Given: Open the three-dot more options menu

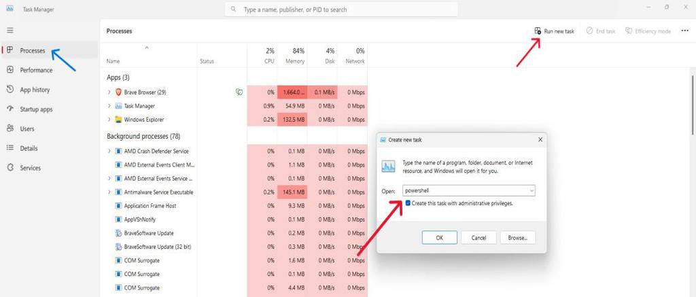Looking at the screenshot, I should [684, 31].
